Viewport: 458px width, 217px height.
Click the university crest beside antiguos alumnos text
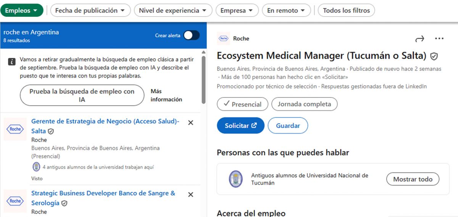(x=36, y=167)
